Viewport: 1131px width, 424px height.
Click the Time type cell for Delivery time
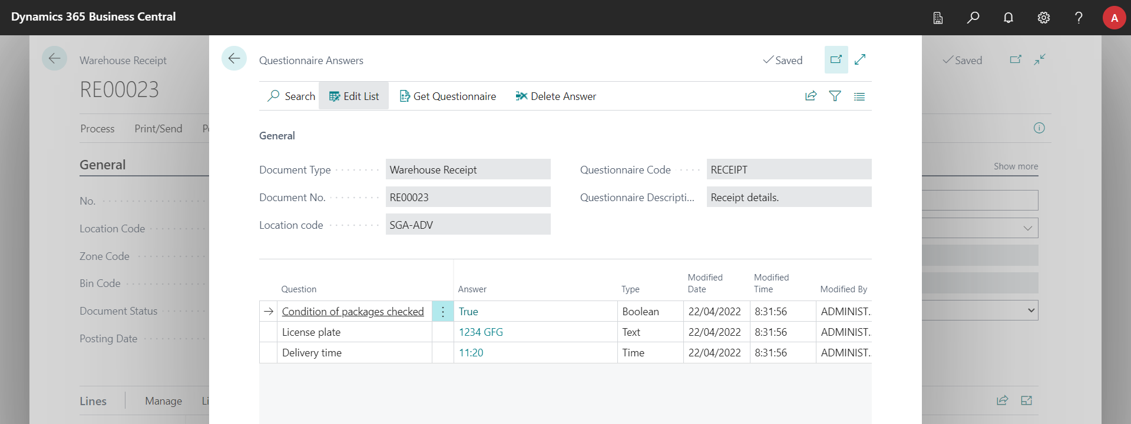pos(650,353)
